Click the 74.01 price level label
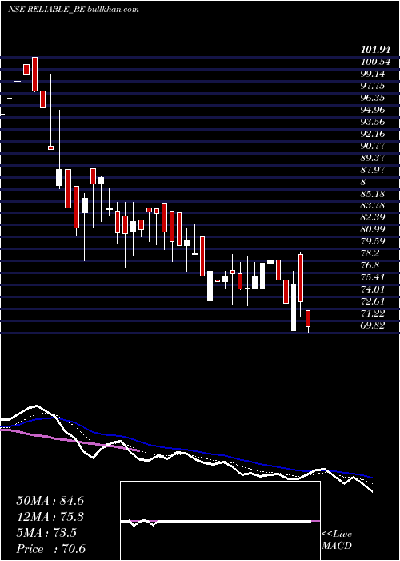The height and width of the screenshot is (561, 400). point(373,289)
